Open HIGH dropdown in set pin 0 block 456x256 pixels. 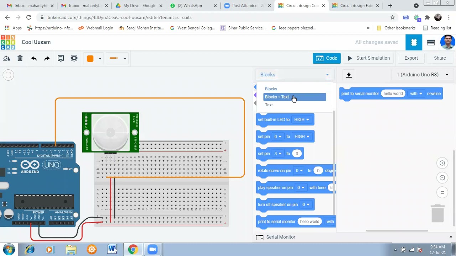pos(301,137)
